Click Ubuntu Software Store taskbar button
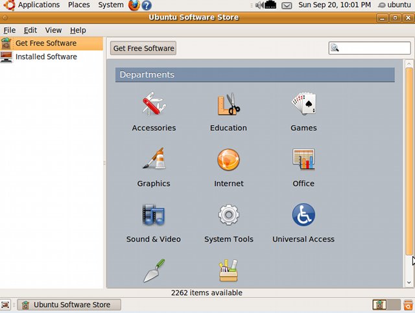 pyautogui.click(x=69, y=305)
